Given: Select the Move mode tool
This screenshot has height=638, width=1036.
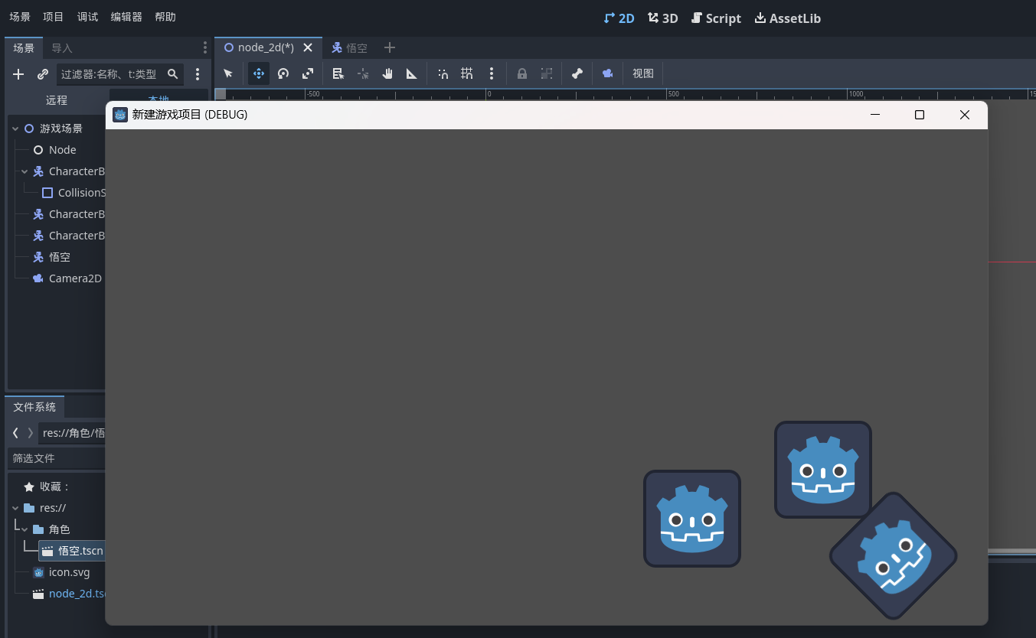Looking at the screenshot, I should (259, 73).
